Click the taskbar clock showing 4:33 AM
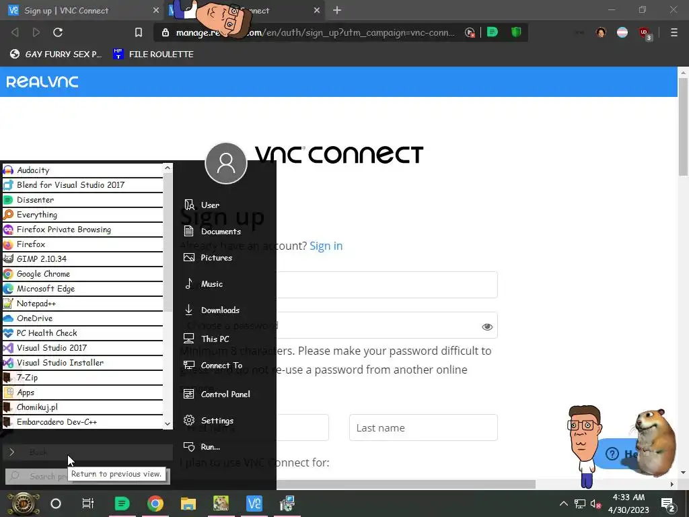This screenshot has width=689, height=517. pos(628,504)
